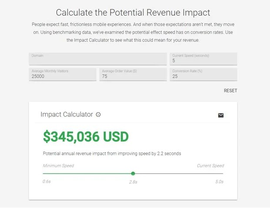Click the Current Speed (seconds) field
270x208 pixels.
pyautogui.click(x=203, y=59)
